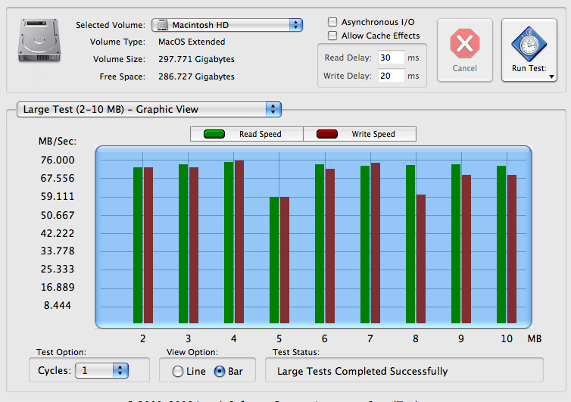Click the green Read Speed legend swatch
The image size is (571, 402).
tap(214, 134)
